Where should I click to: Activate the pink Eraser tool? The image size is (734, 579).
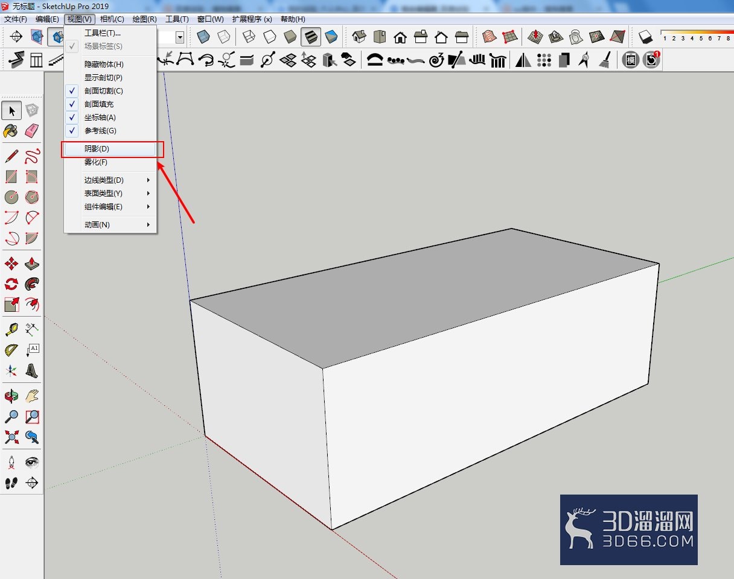pos(32,131)
